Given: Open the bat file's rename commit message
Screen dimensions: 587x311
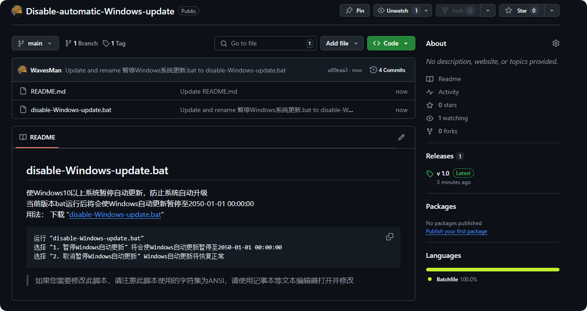Looking at the screenshot, I should click(267, 110).
